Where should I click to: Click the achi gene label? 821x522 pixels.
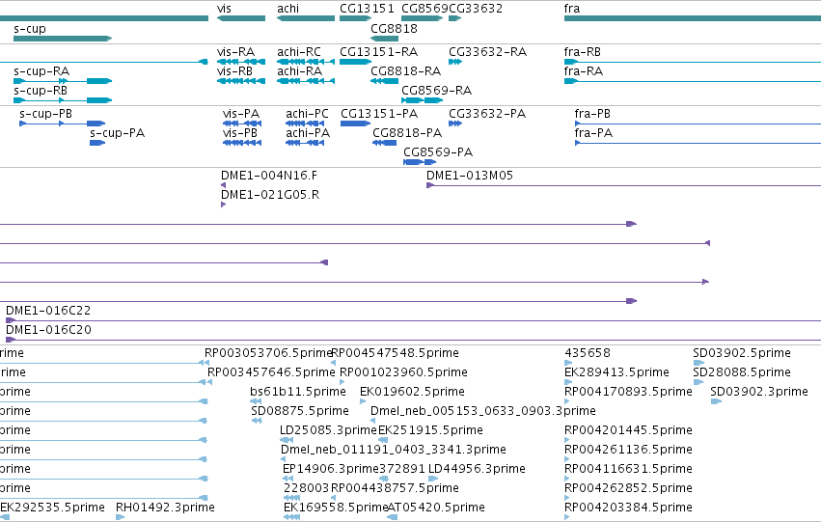pos(288,9)
